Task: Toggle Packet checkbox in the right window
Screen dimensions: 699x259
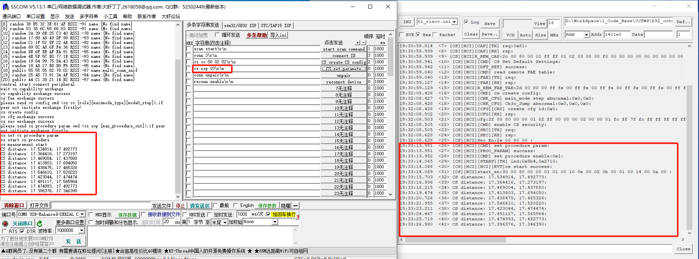Action: pyautogui.click(x=435, y=35)
